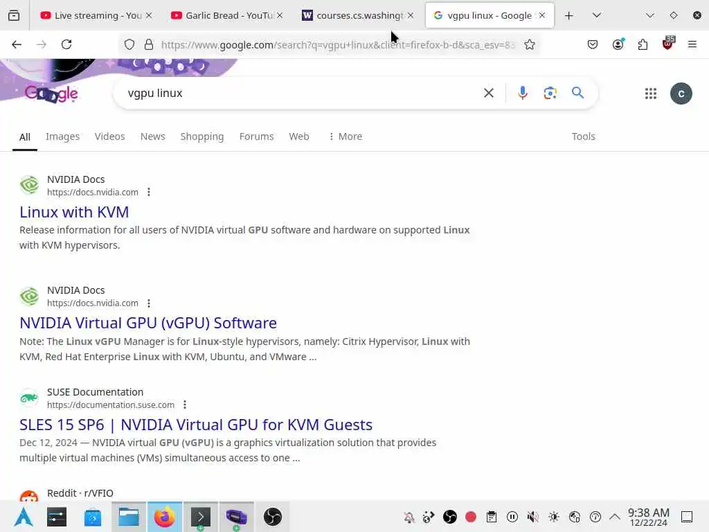Open Arch Linux application launcher

(x=23, y=517)
